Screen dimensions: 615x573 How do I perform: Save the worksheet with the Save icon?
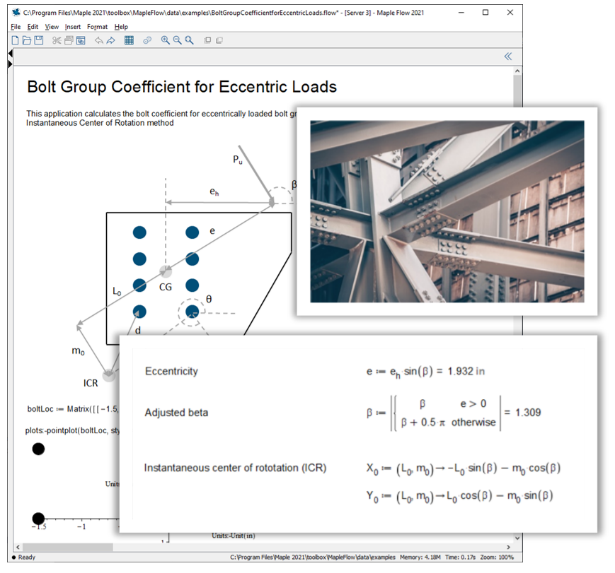tap(40, 40)
